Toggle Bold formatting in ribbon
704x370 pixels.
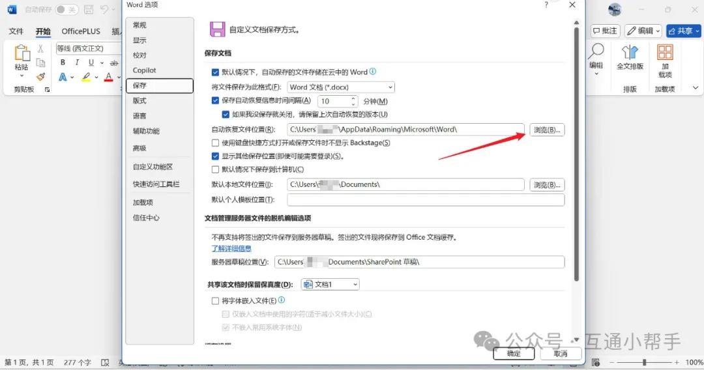click(x=63, y=63)
